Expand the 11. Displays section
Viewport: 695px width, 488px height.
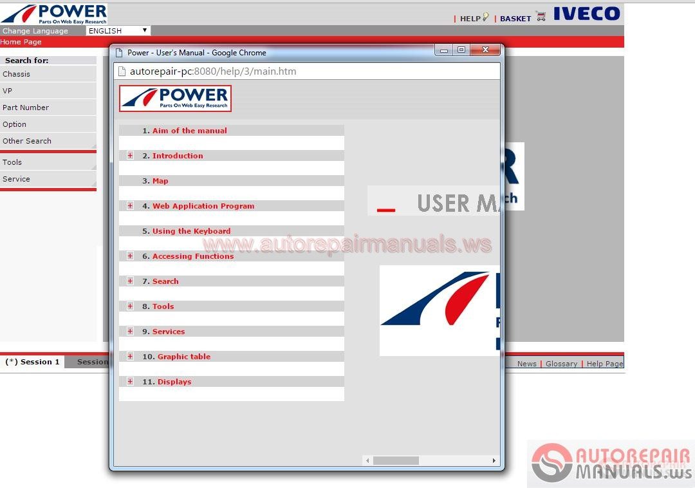pyautogui.click(x=130, y=381)
